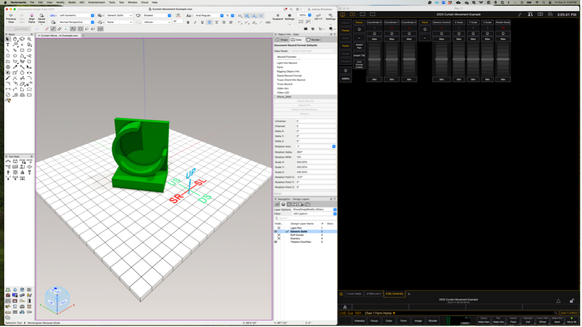Click Max button under Generic Control

point(441,39)
